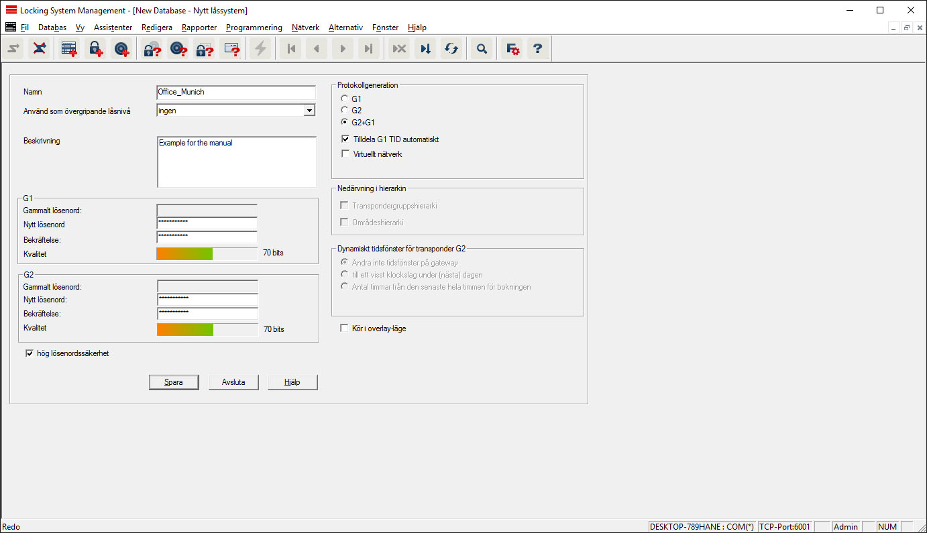Toggle Kör i overlay-läge checkbox
Screen dimensions: 927x533
345,329
